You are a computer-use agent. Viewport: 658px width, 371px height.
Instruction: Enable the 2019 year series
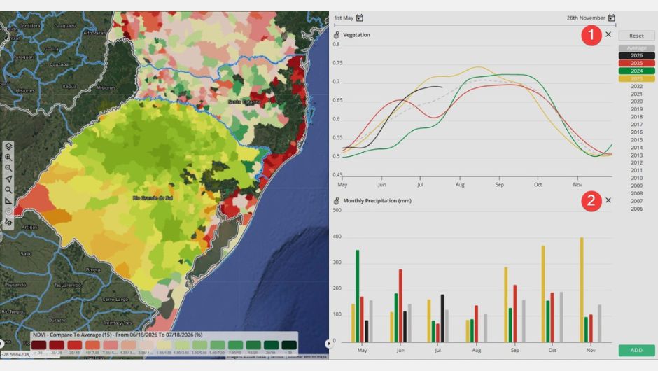[x=636, y=109]
